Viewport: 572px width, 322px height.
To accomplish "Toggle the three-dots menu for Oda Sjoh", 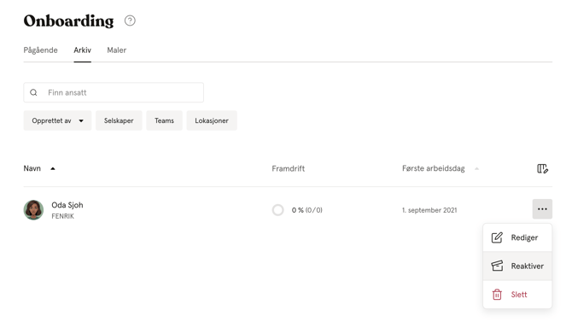I will (542, 208).
